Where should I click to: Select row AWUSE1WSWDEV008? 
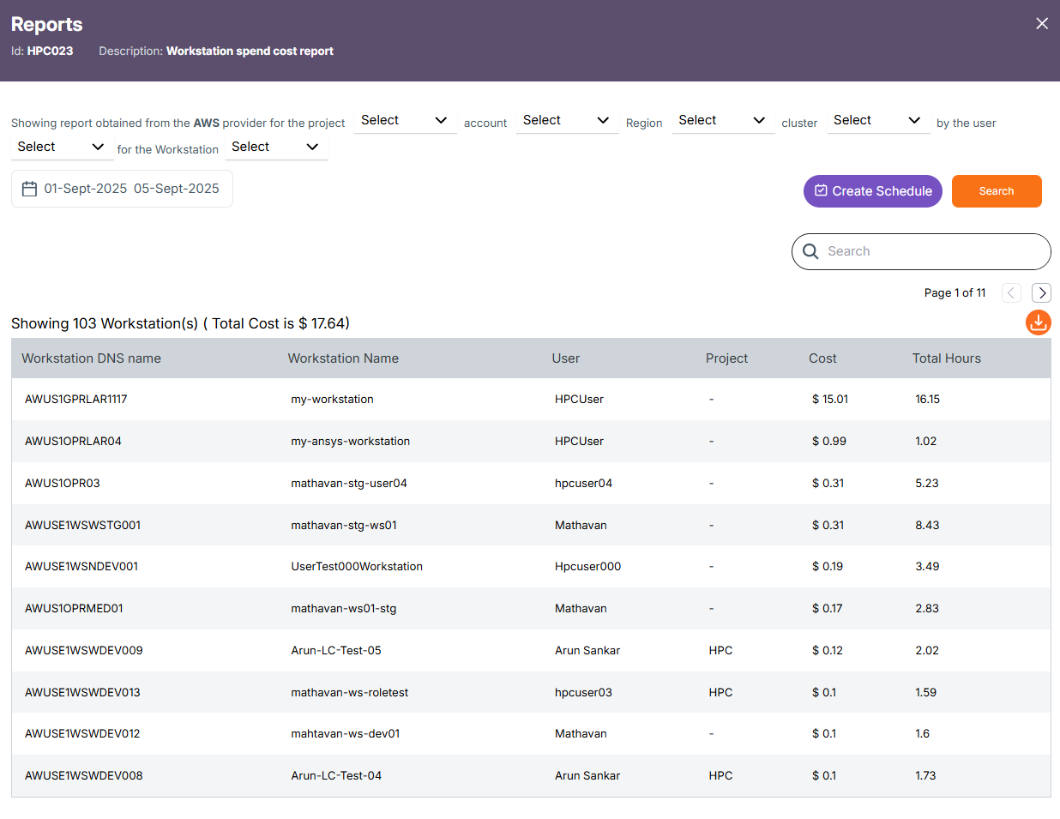(531, 775)
